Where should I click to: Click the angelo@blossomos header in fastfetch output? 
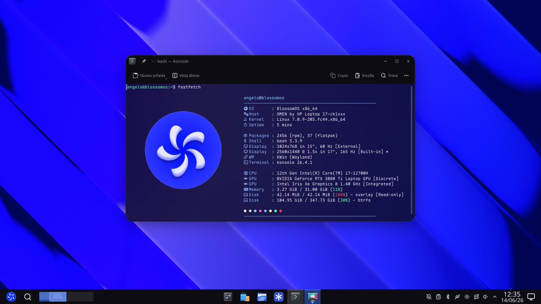[x=264, y=98]
